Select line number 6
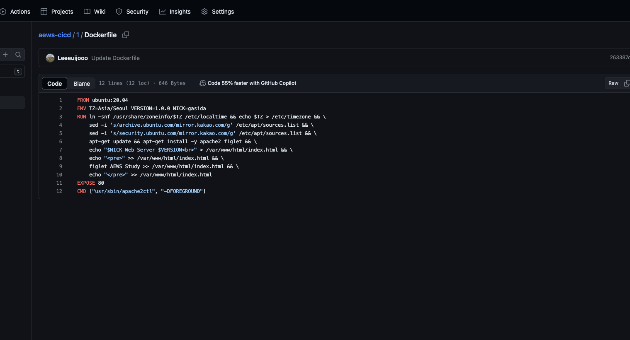Screen dimensions: 630x340 (61, 142)
